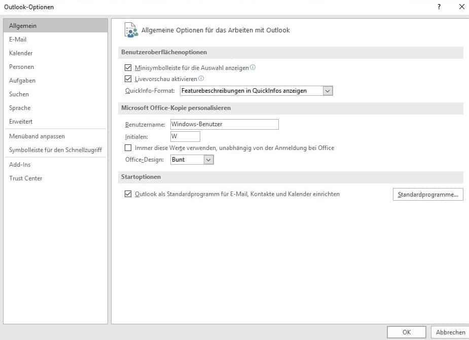Select the Allgemein category

click(x=56, y=26)
